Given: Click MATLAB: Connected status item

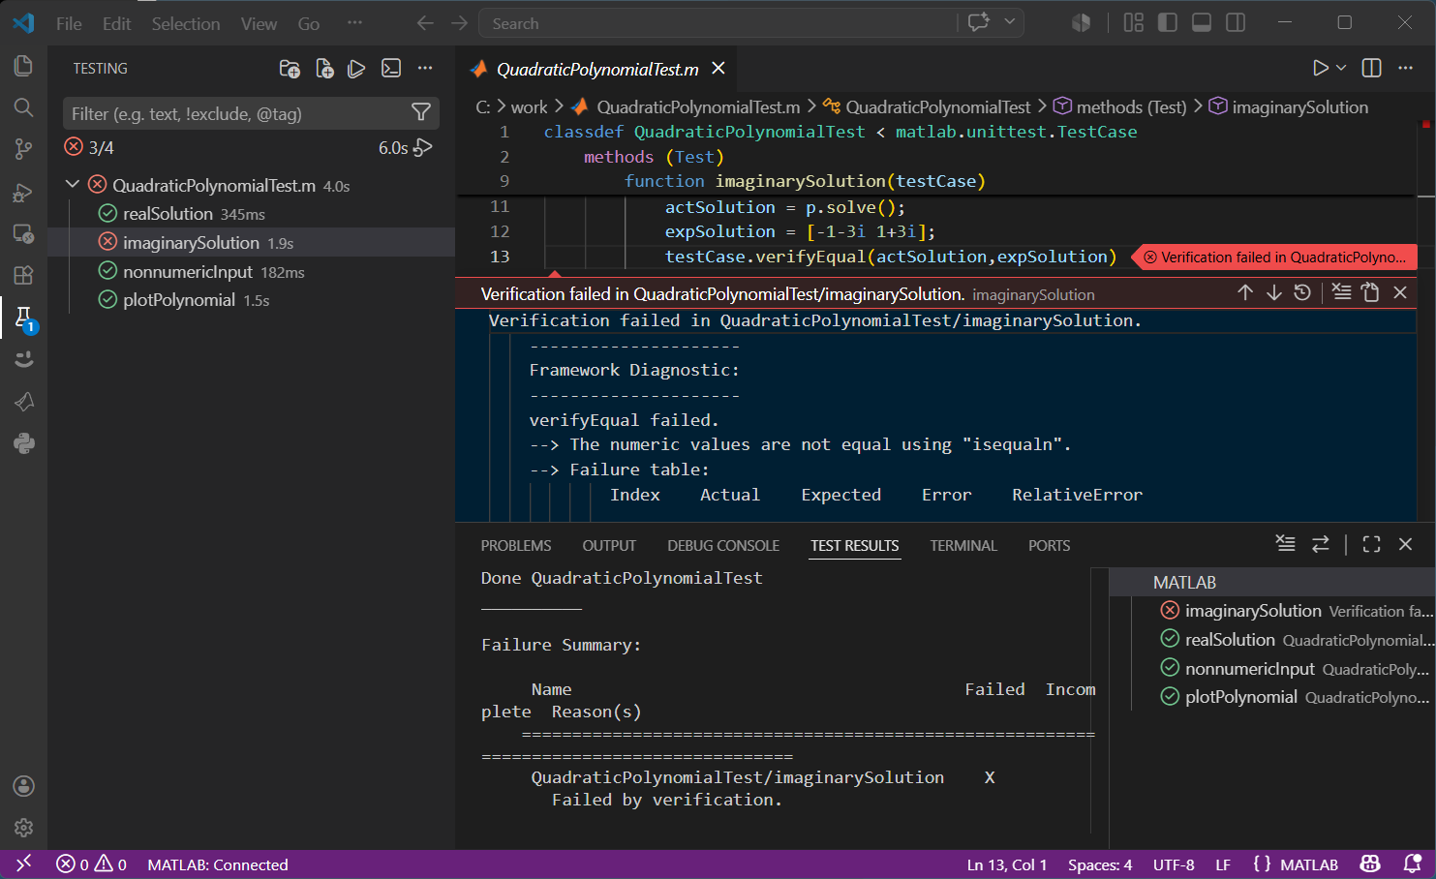Looking at the screenshot, I should tap(218, 864).
